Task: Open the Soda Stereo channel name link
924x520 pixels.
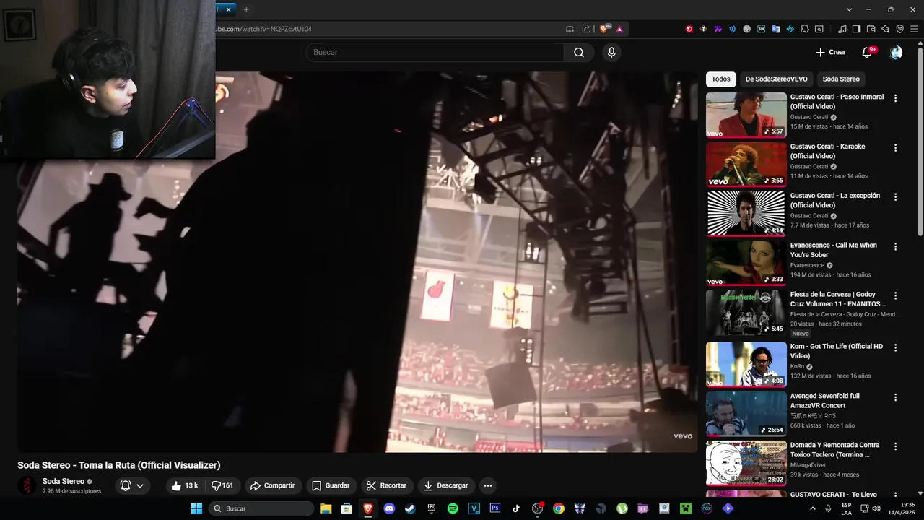Action: tap(64, 481)
